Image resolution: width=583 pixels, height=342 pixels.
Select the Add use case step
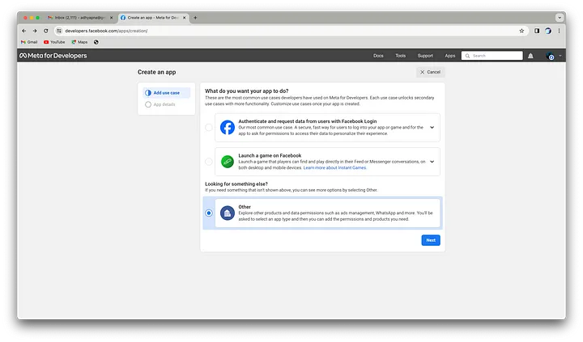[x=166, y=93]
